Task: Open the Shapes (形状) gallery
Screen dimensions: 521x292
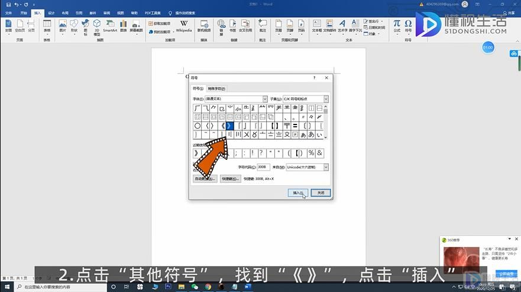Action: [x=74, y=27]
